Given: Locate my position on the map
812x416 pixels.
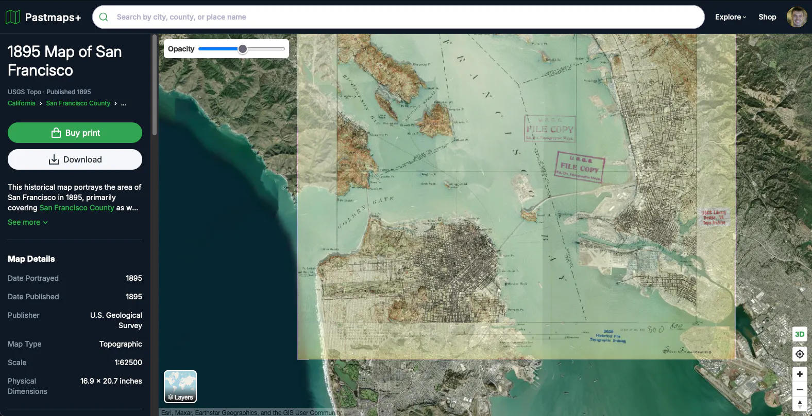Looking at the screenshot, I should click(800, 354).
